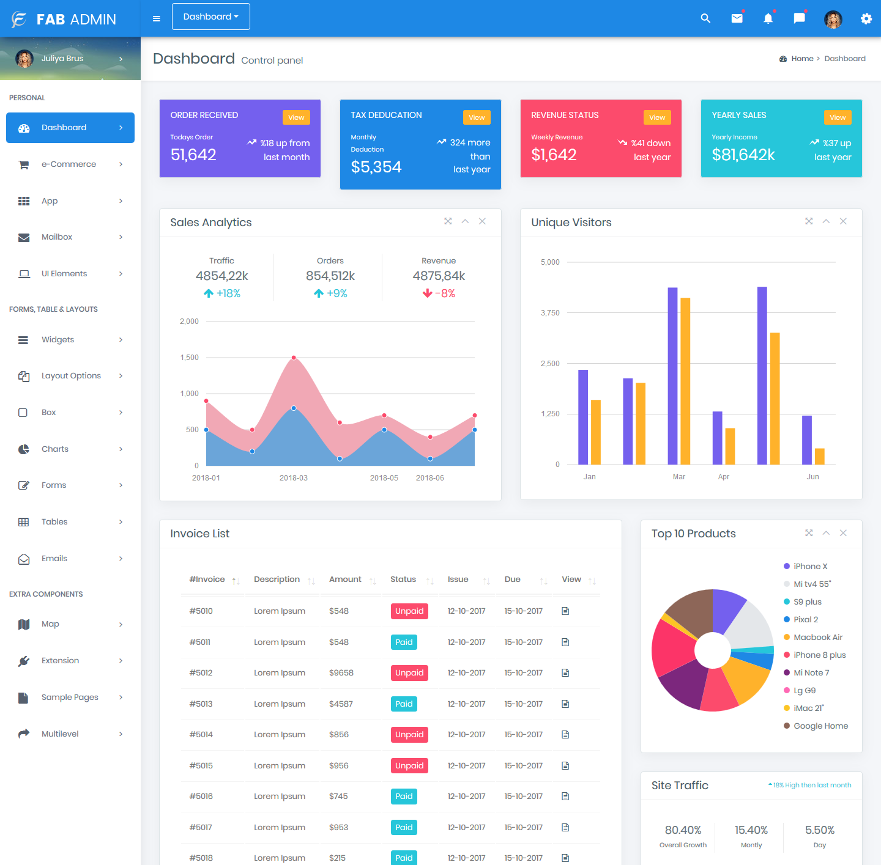Open the search magnifier icon in header
This screenshot has width=881, height=865.
pyautogui.click(x=705, y=18)
